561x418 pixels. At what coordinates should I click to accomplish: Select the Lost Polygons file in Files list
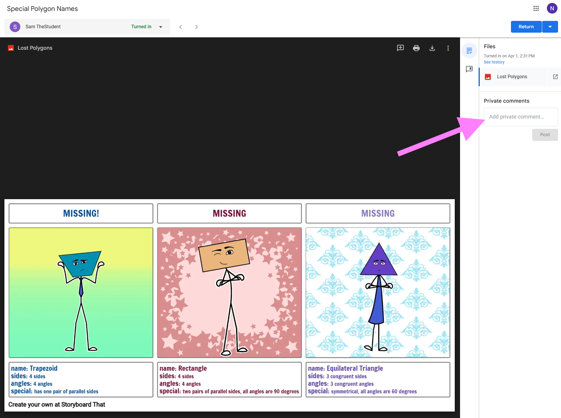(x=512, y=77)
